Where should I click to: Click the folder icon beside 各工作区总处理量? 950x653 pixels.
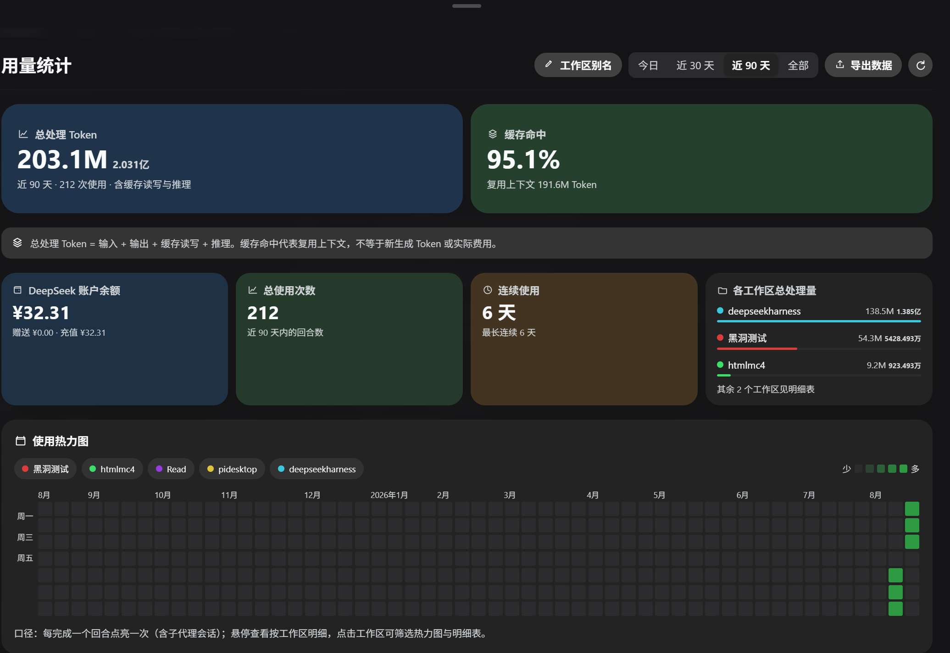(722, 290)
